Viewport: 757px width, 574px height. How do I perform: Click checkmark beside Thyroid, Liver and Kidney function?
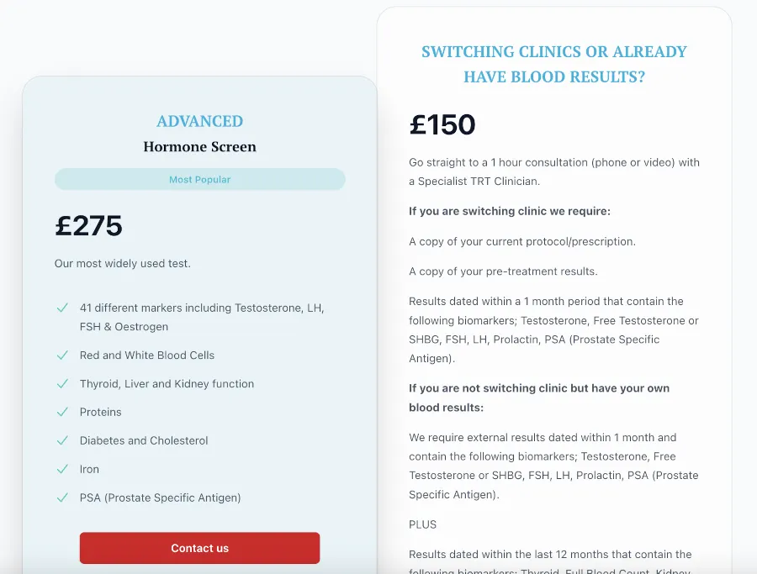[62, 384]
